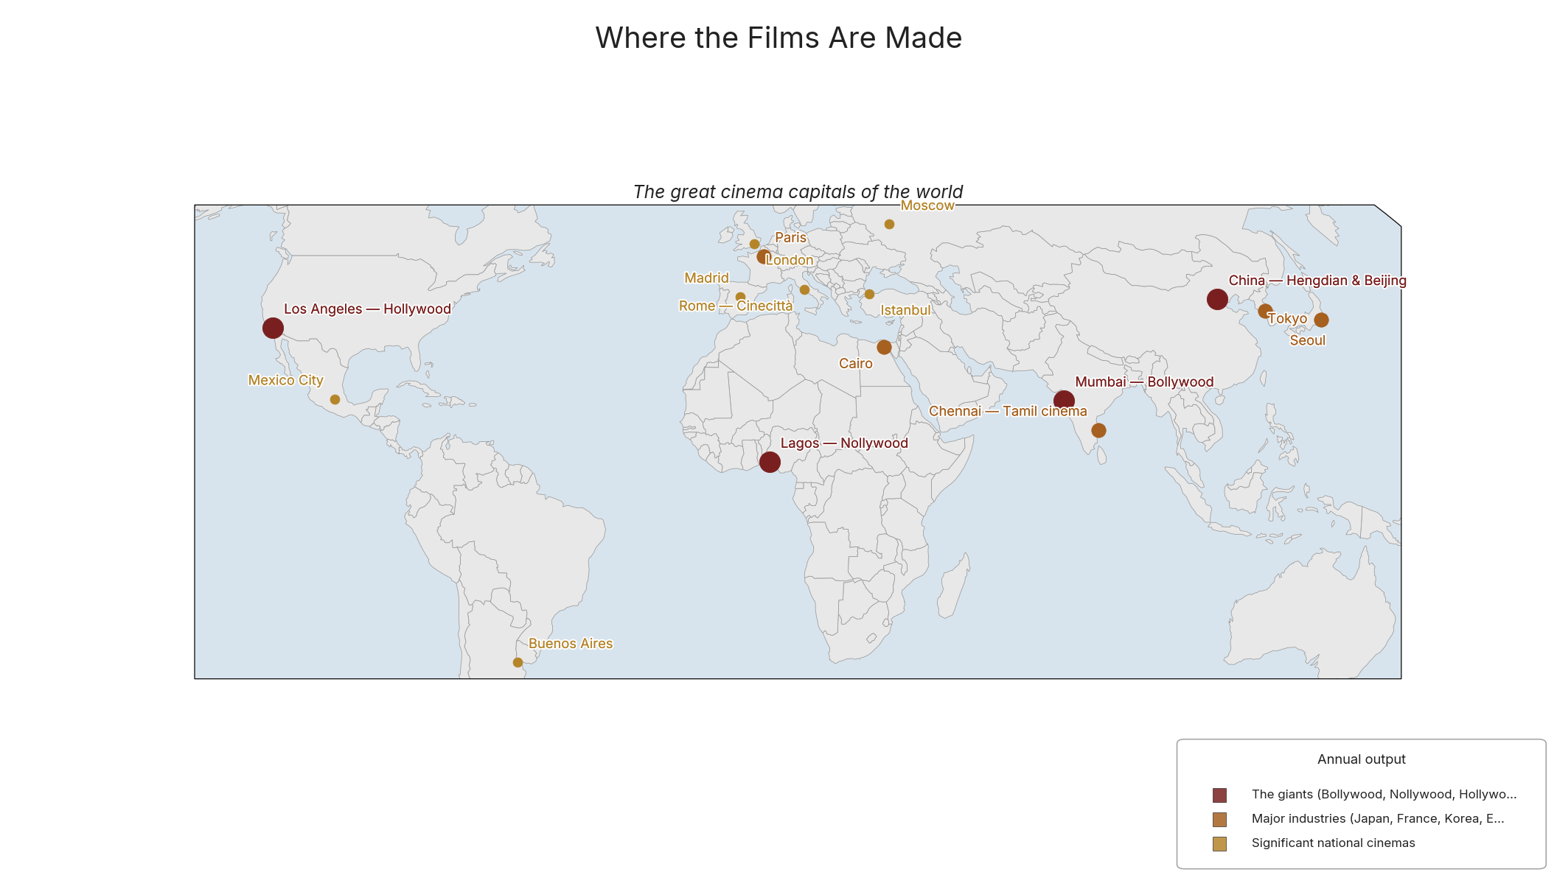Select the China Hengdian & Beijing marker

pyautogui.click(x=1217, y=299)
